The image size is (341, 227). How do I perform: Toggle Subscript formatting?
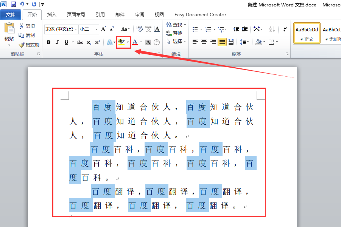tap(89, 42)
